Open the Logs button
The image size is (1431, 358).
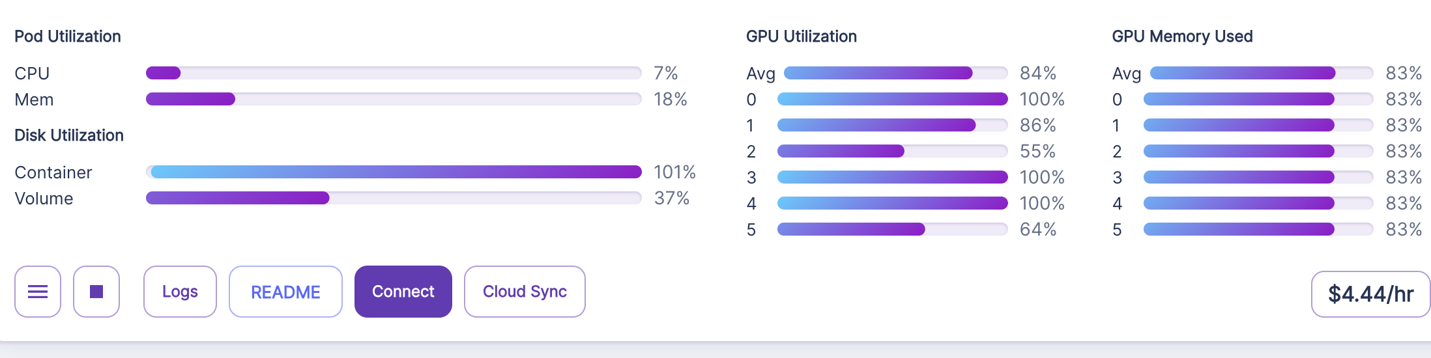180,292
